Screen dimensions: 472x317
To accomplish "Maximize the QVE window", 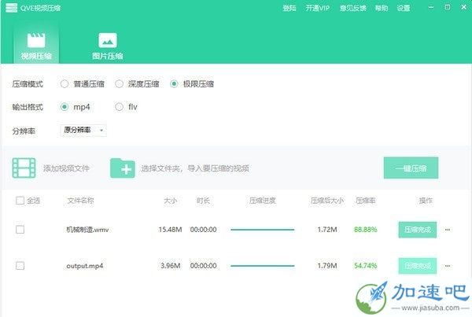I will [448, 7].
